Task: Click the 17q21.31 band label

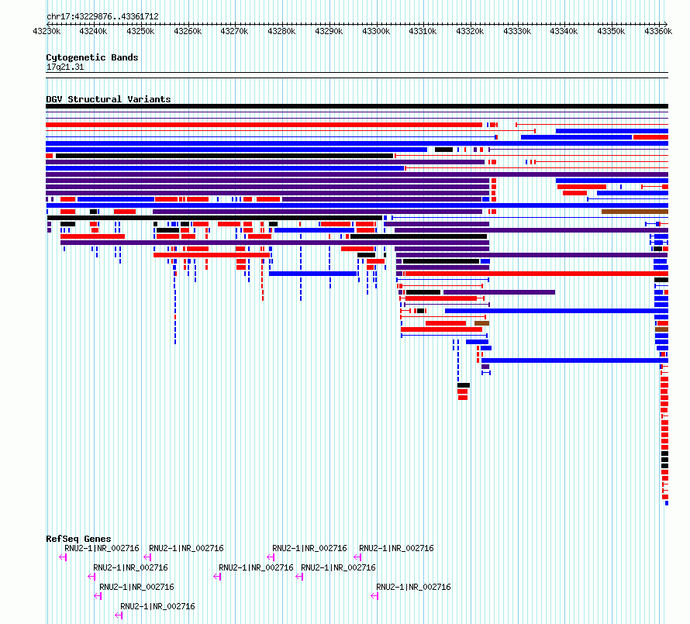Action: pyautogui.click(x=65, y=67)
